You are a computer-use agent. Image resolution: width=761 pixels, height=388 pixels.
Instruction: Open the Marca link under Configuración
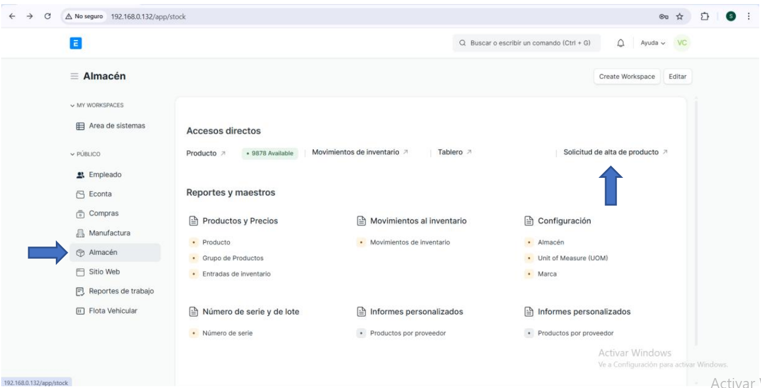click(547, 274)
